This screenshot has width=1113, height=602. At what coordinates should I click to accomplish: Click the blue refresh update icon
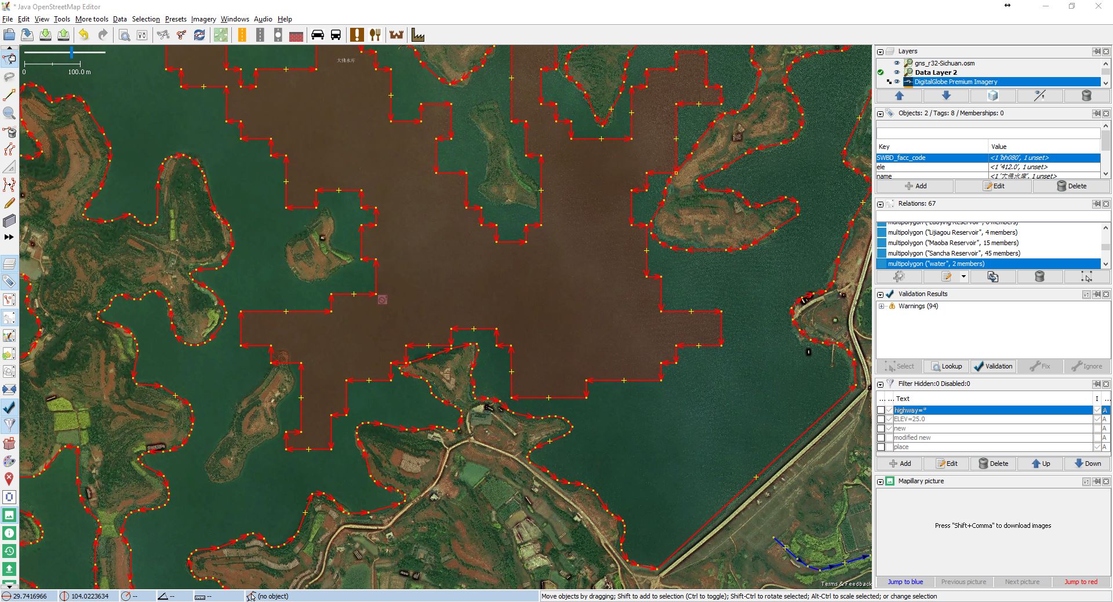[199, 35]
